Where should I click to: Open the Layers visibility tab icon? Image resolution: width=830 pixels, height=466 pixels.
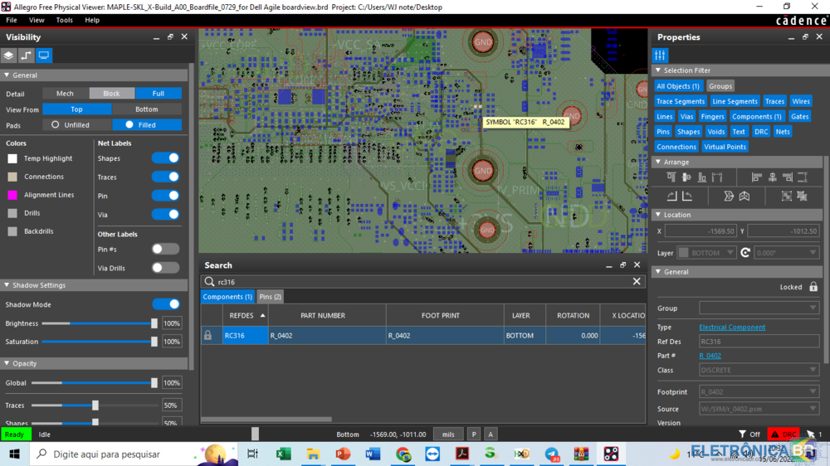pyautogui.click(x=8, y=56)
